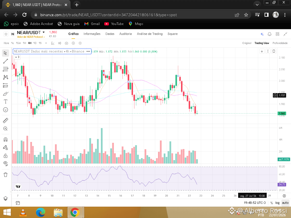Launch VLC from the taskbar
This screenshot has height=218, width=291.
coord(23,212)
